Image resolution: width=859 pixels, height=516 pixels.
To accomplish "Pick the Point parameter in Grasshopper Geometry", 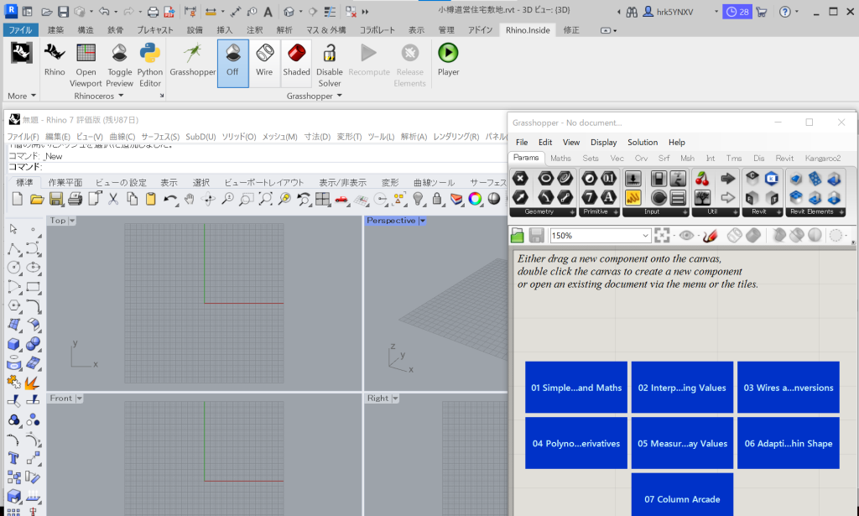I will pos(520,179).
